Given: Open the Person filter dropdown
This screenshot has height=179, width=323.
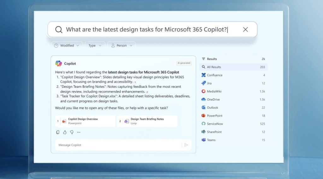Looking at the screenshot, I should [121, 45].
